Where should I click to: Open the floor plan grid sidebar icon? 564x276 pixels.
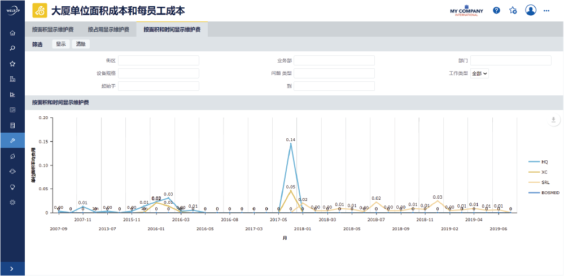[x=12, y=109]
